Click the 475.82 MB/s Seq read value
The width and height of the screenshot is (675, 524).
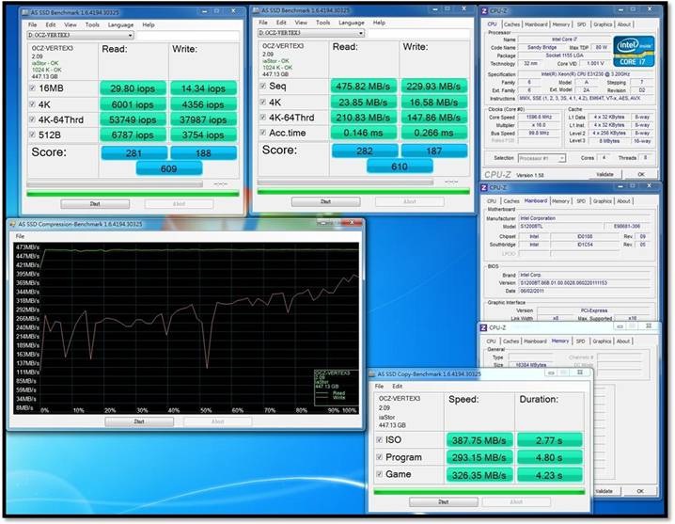click(x=363, y=87)
